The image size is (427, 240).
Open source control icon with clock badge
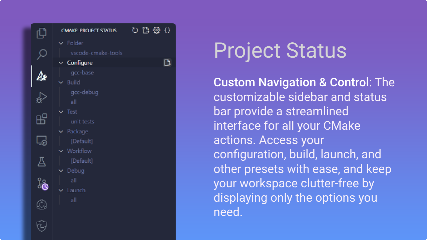(42, 183)
